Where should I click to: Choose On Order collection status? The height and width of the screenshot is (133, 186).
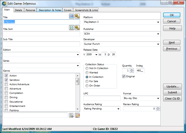point(87,86)
